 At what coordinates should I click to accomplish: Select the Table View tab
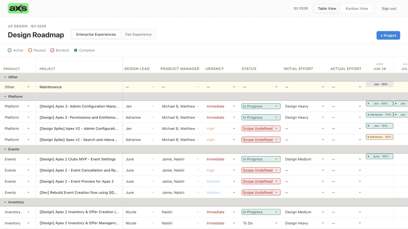point(327,9)
